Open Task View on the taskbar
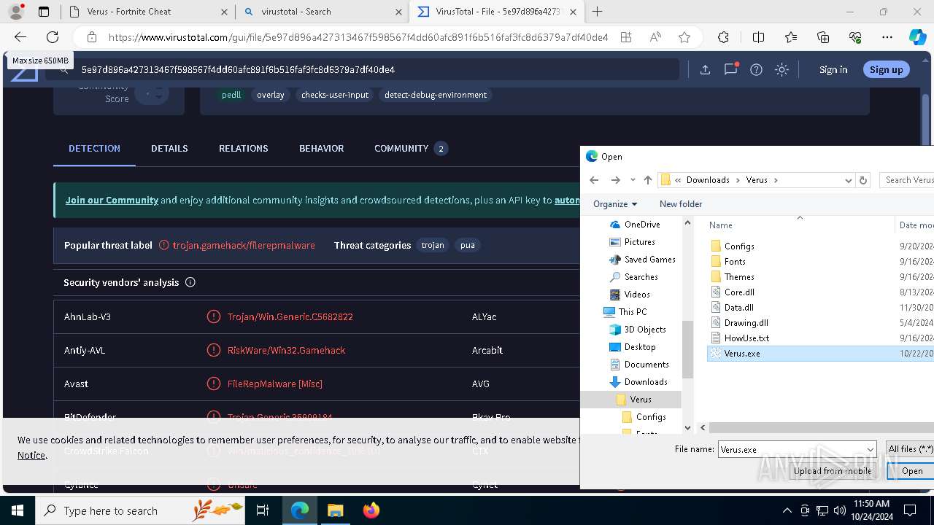 pyautogui.click(x=263, y=510)
